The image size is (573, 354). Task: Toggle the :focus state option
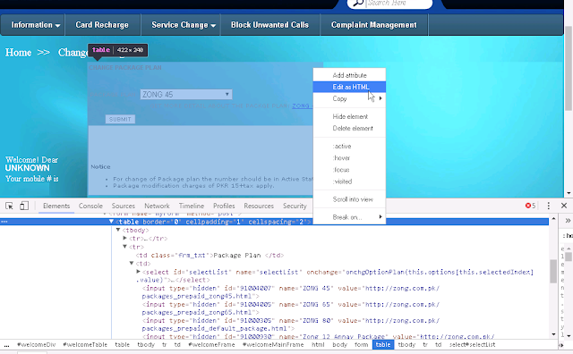[349, 170]
